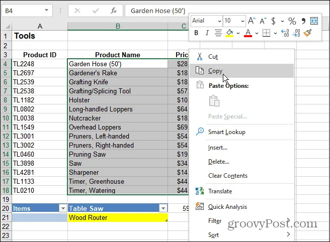Image resolution: width=330 pixels, height=242 pixels.
Task: Open the Items column filter dropdown
Action: click(x=63, y=208)
